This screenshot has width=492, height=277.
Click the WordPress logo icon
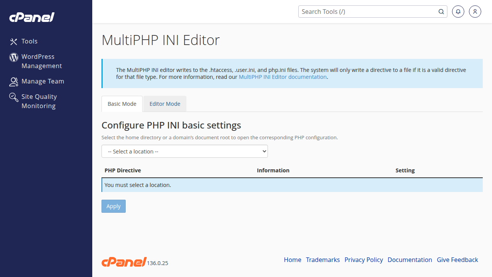coord(14,57)
